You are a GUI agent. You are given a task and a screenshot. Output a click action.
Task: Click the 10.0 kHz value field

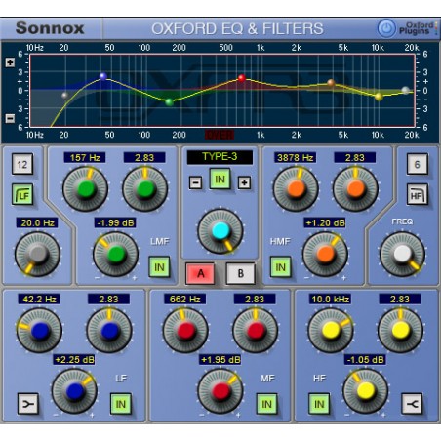(330, 299)
